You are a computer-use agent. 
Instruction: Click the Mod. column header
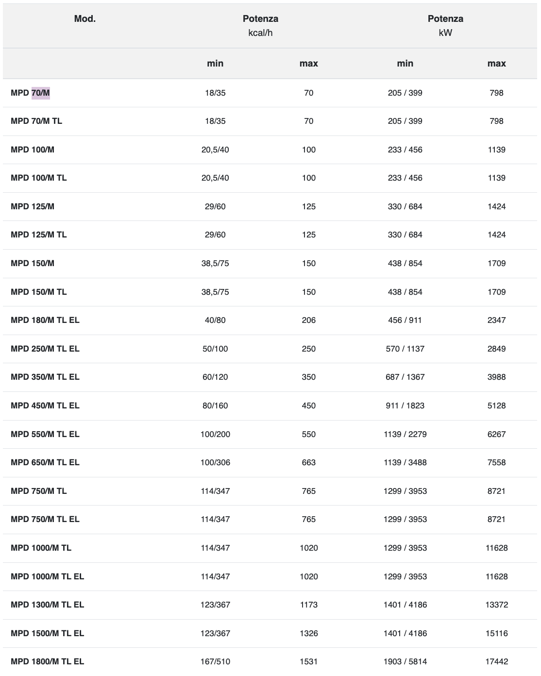point(85,19)
